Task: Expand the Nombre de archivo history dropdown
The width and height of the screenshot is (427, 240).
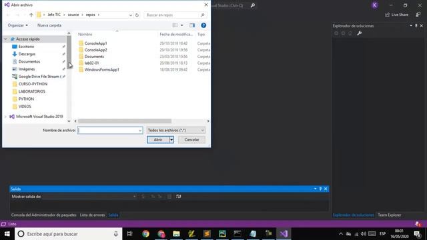Action: coord(140,131)
